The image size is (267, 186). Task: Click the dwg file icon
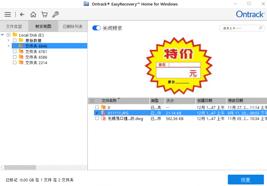(103, 118)
